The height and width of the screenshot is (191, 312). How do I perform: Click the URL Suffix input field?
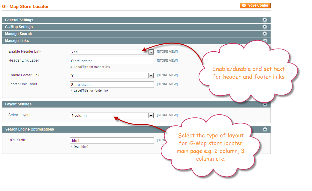pos(112,140)
